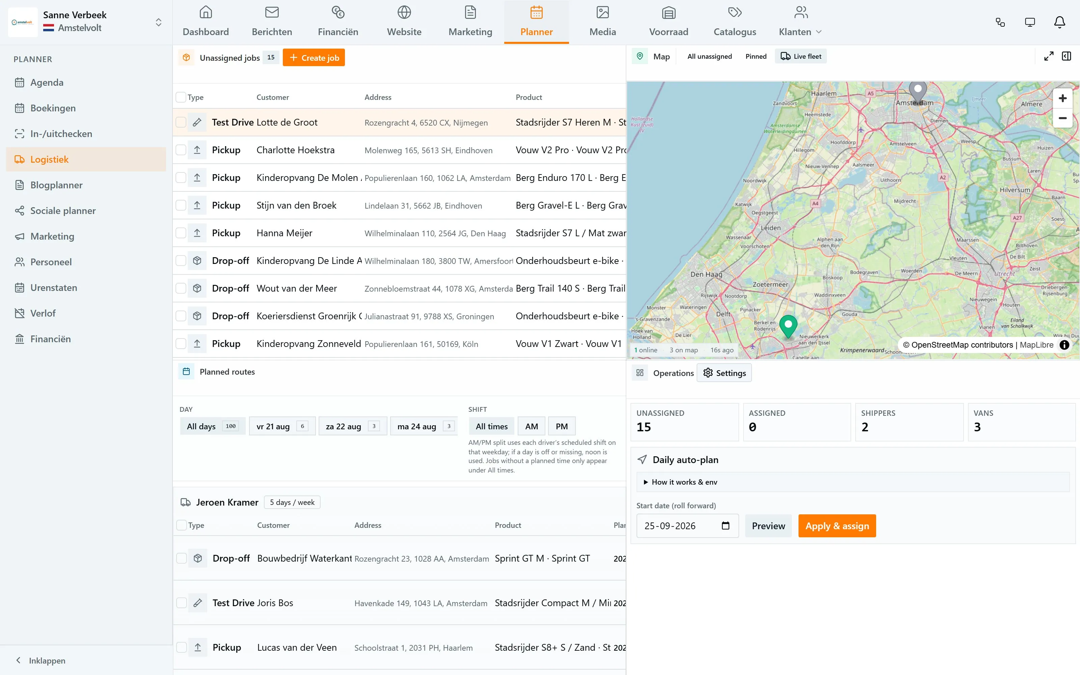This screenshot has height=675, width=1080.
Task: Go to the Dashboard tab
Action: pos(205,22)
